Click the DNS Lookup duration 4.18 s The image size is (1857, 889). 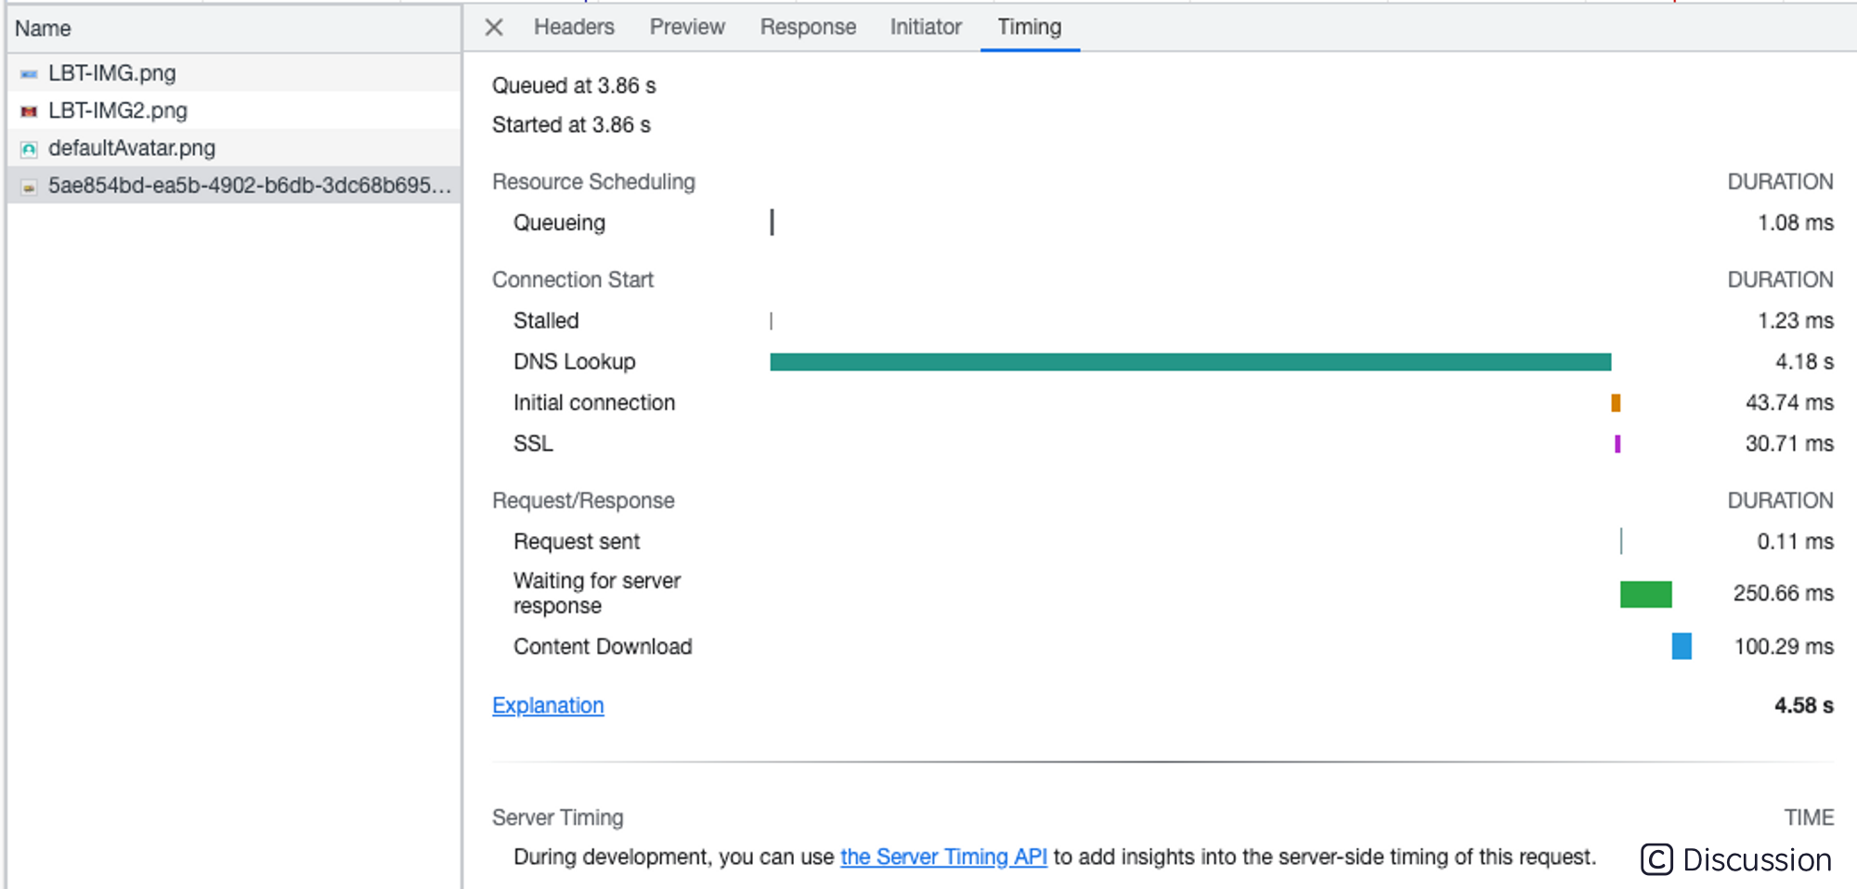[1804, 362]
